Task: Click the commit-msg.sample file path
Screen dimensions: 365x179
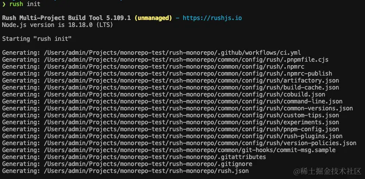Action: [190, 150]
